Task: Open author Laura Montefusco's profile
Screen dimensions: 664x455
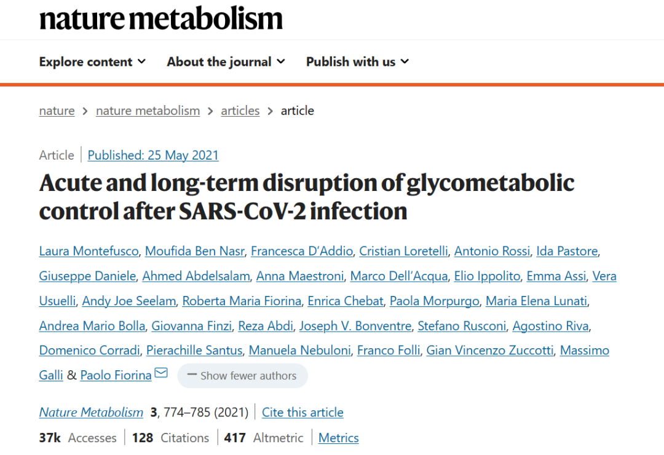Action: click(x=89, y=251)
